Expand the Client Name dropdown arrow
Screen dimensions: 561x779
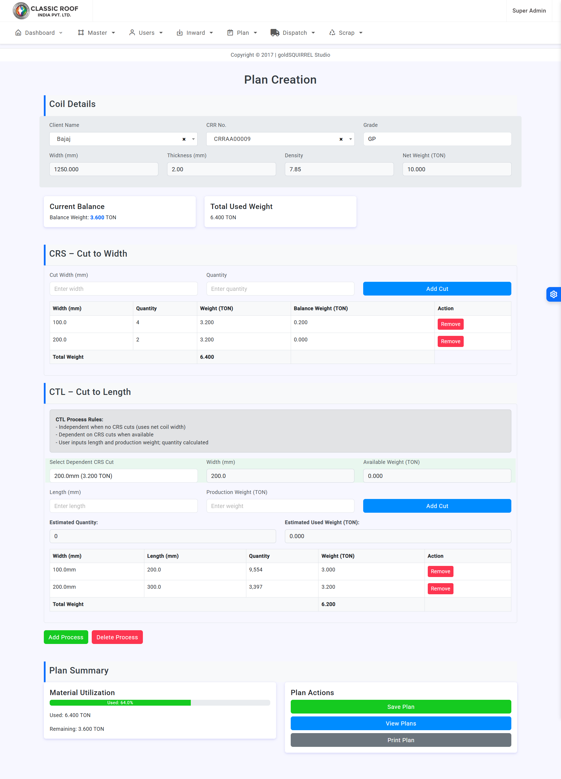pos(193,139)
